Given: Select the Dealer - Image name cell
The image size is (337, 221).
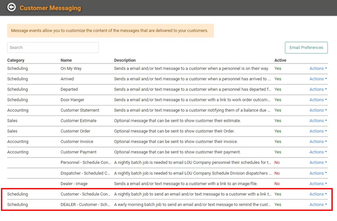Looking at the screenshot, I should coord(74,183).
